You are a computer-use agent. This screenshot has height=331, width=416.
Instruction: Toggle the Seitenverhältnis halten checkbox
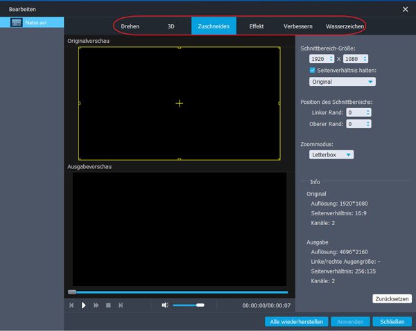point(313,70)
